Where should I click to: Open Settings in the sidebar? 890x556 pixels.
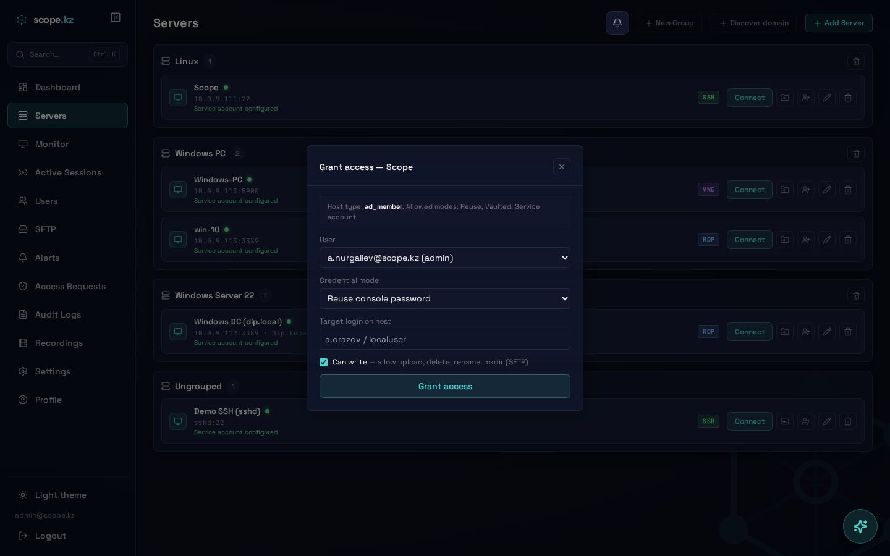pos(67,371)
